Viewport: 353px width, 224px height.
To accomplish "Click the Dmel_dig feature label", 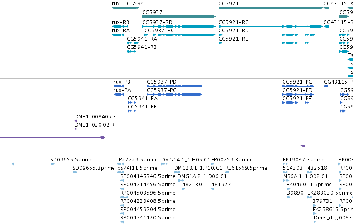I will tap(334, 217).
